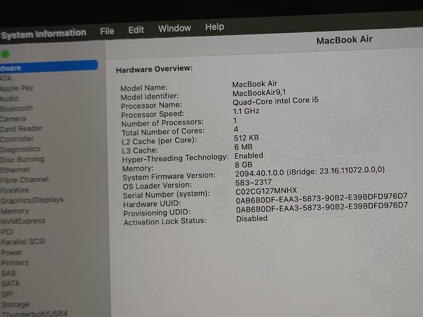Open the Edit menu

(x=136, y=30)
